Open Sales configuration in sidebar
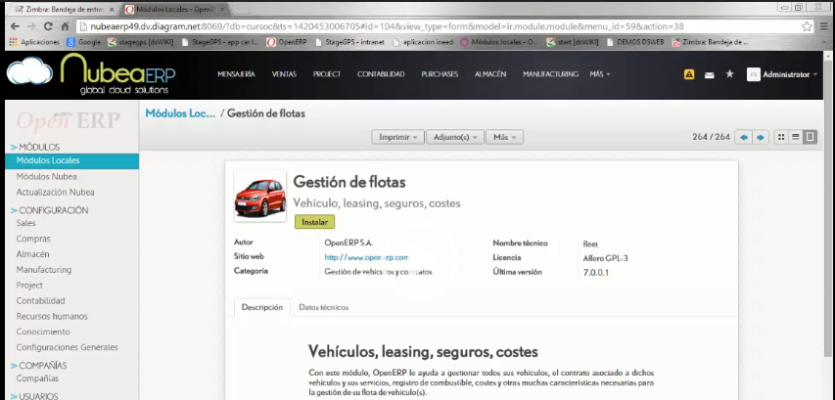The image size is (835, 400). [x=26, y=223]
